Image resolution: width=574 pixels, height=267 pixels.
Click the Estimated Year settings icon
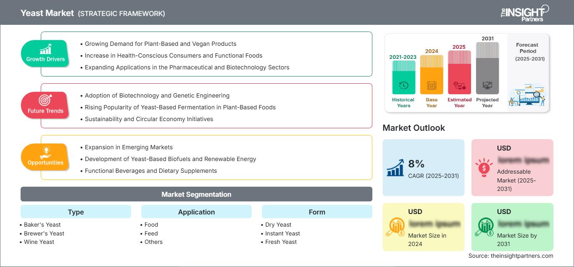pos(459,86)
